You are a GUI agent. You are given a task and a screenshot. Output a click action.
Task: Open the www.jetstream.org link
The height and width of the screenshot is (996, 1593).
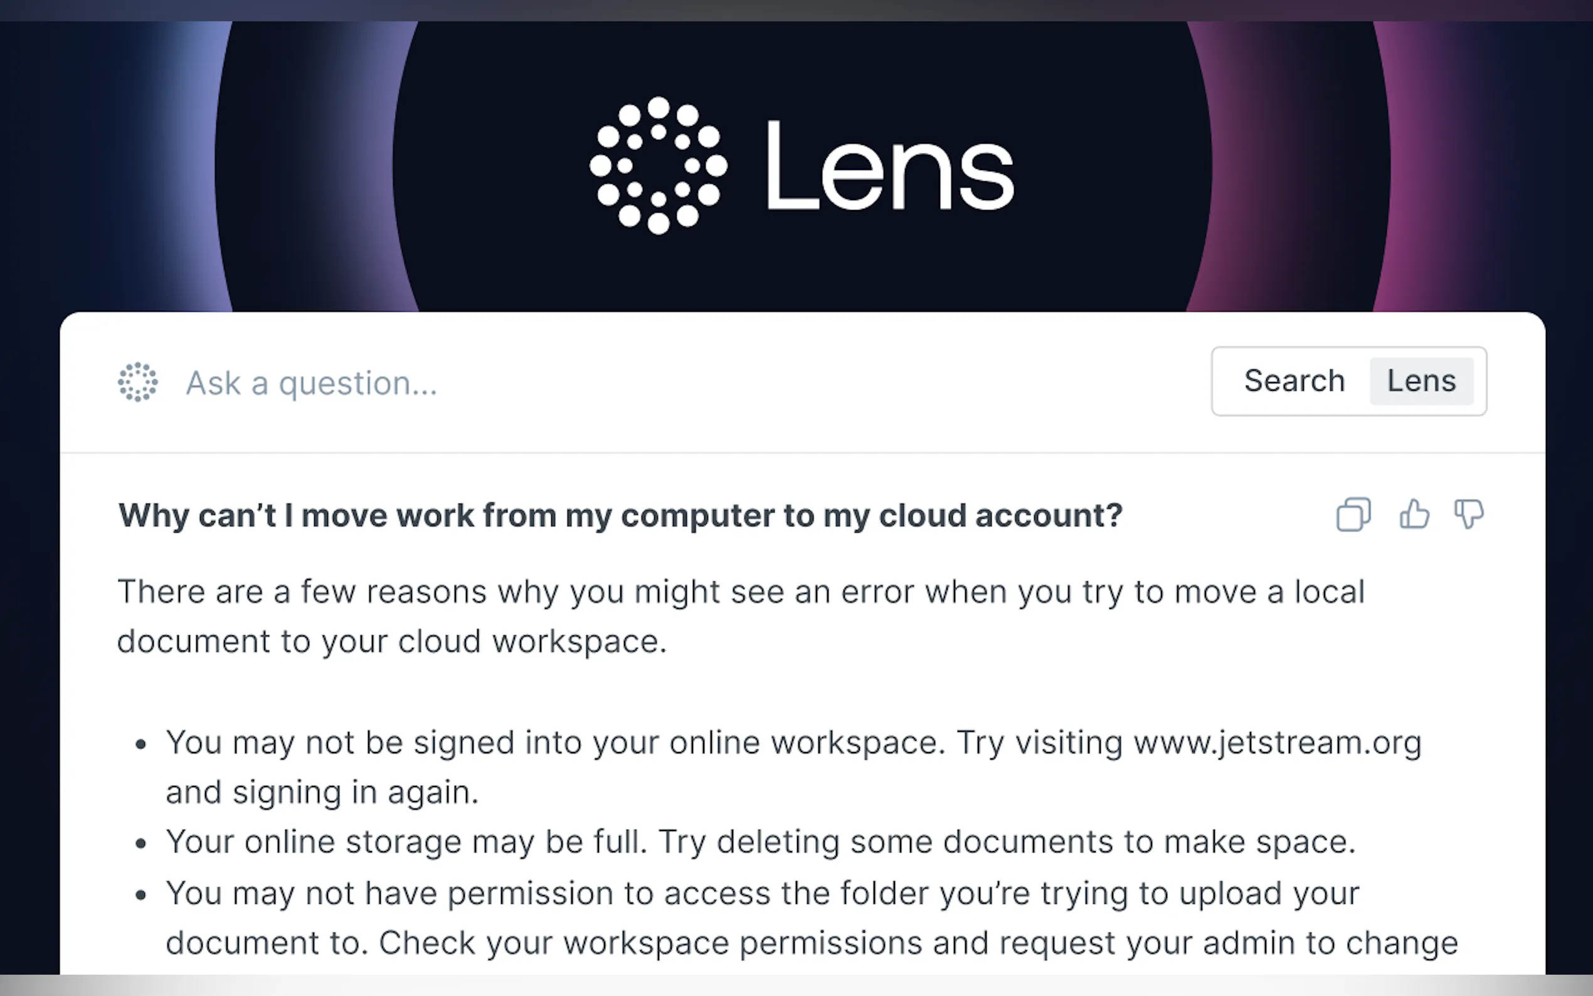click(1277, 743)
